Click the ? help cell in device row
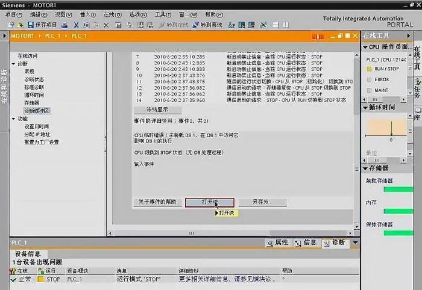This screenshot has width=422, height=290. [x=283, y=279]
